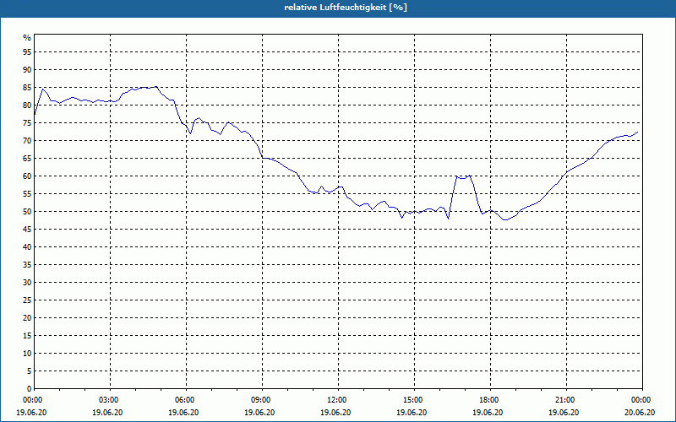676x422 pixels.
Task: Click the Y-axis value 65
Action: (27, 159)
